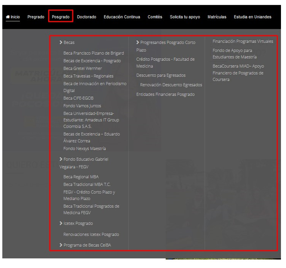This screenshot has height=268, width=286.
Task: Open BecaCoursera MIAD Apoyo Financiero link
Action: click(x=238, y=73)
